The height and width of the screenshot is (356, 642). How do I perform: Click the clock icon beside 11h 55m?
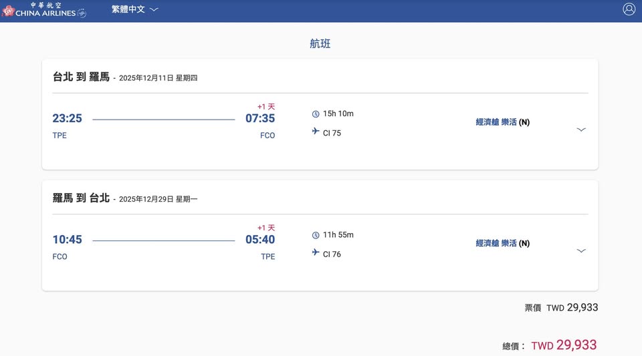[316, 235]
